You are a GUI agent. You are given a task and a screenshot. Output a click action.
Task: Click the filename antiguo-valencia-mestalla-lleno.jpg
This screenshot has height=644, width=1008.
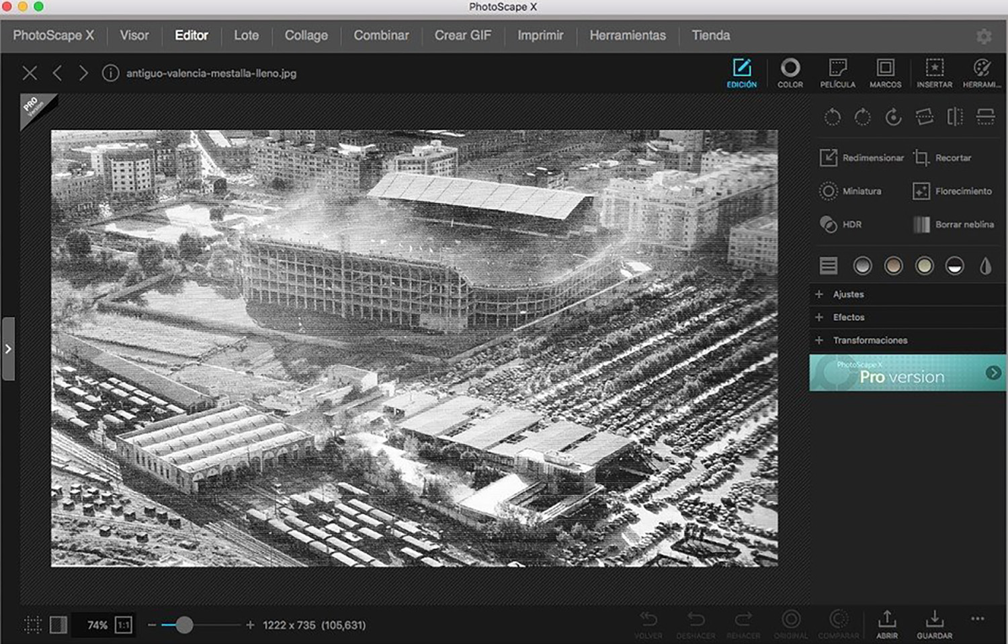click(212, 73)
